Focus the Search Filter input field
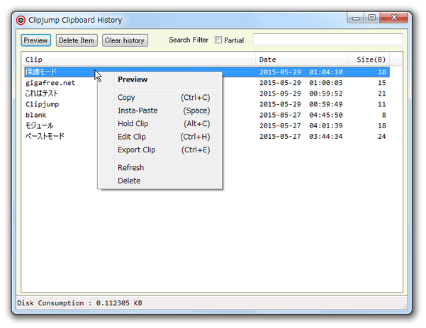Image resolution: width=426 pixels, height=328 pixels. (x=327, y=40)
